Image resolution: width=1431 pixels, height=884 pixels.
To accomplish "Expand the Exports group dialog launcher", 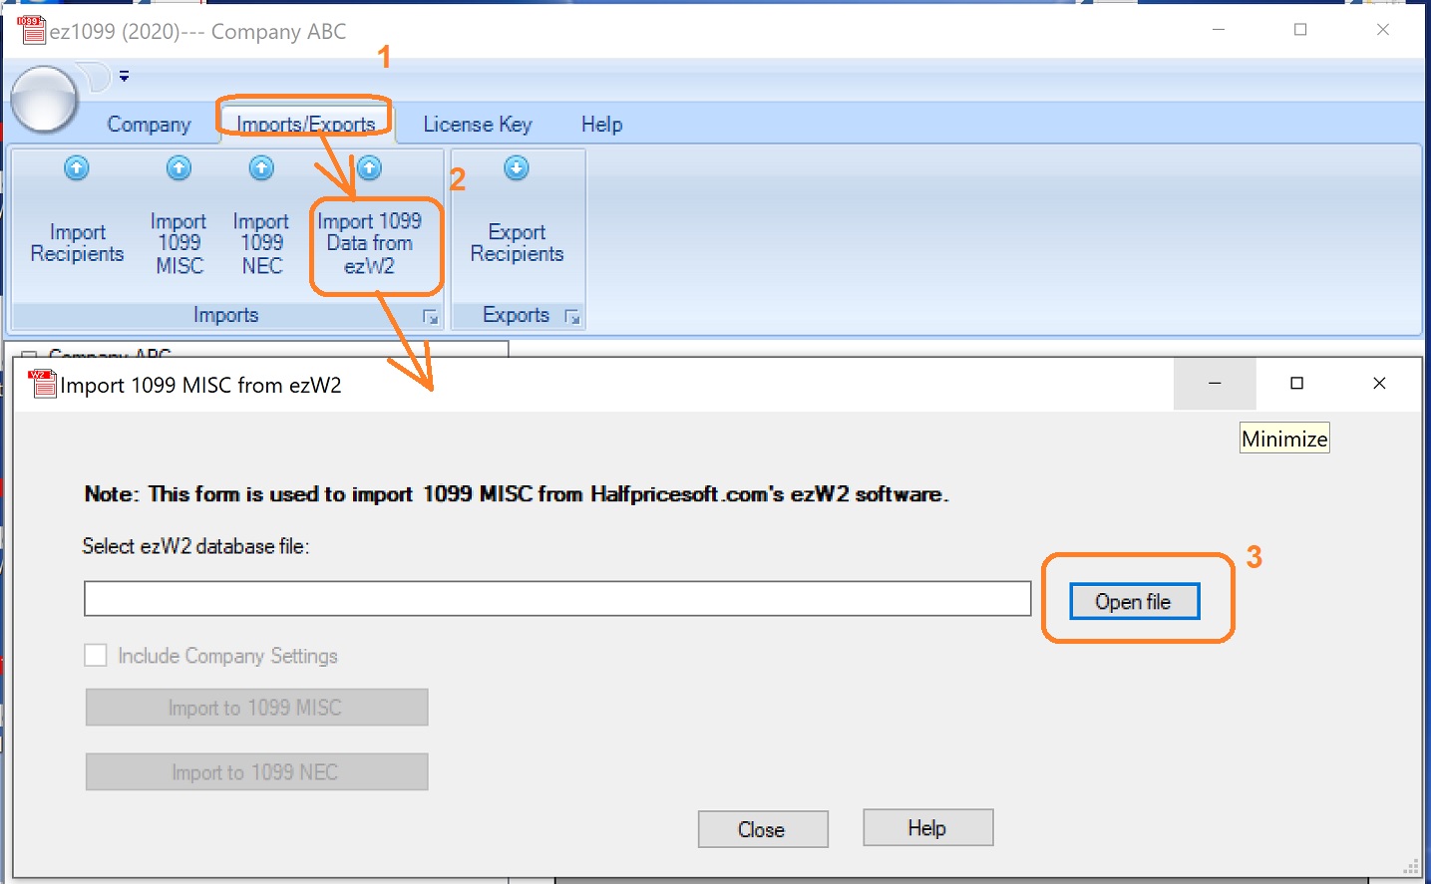I will 571,316.
